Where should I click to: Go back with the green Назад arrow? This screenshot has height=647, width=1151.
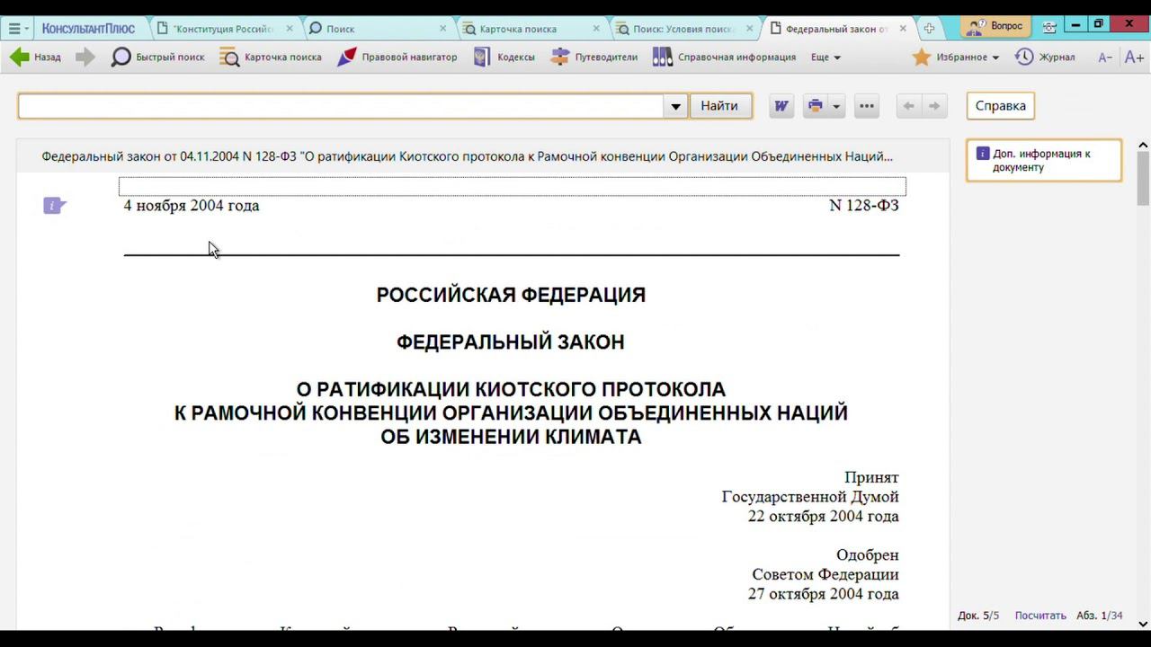click(36, 57)
